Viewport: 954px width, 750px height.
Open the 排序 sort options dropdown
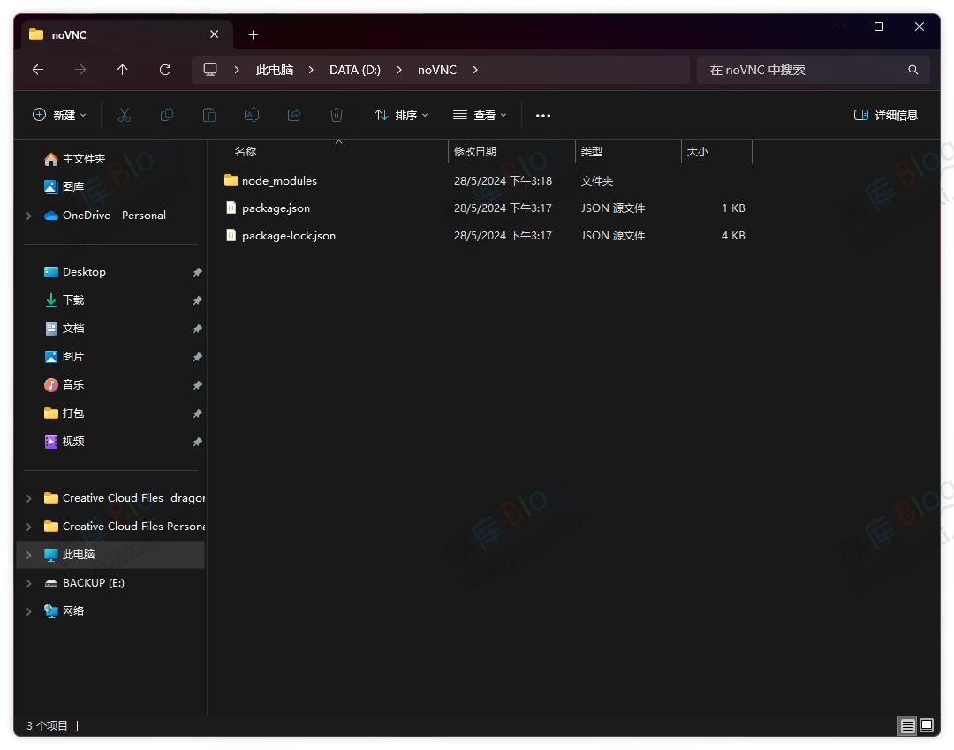[401, 115]
